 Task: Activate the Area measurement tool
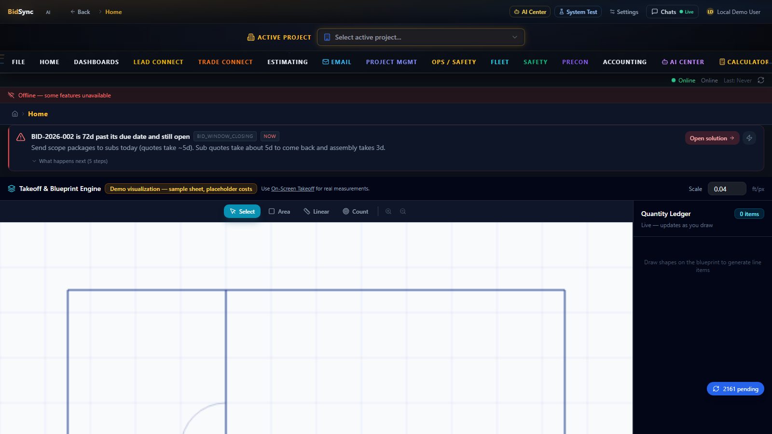[279, 211]
